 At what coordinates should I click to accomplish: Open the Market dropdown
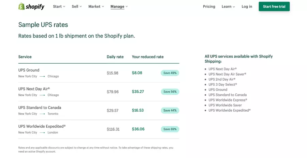96,6
